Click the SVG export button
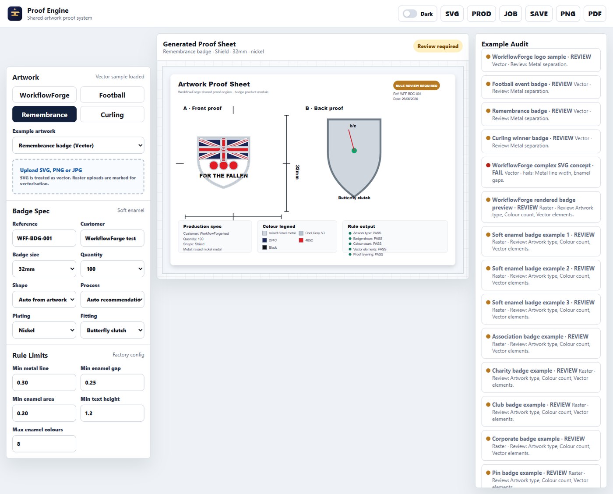This screenshot has height=494, width=613. point(452,14)
